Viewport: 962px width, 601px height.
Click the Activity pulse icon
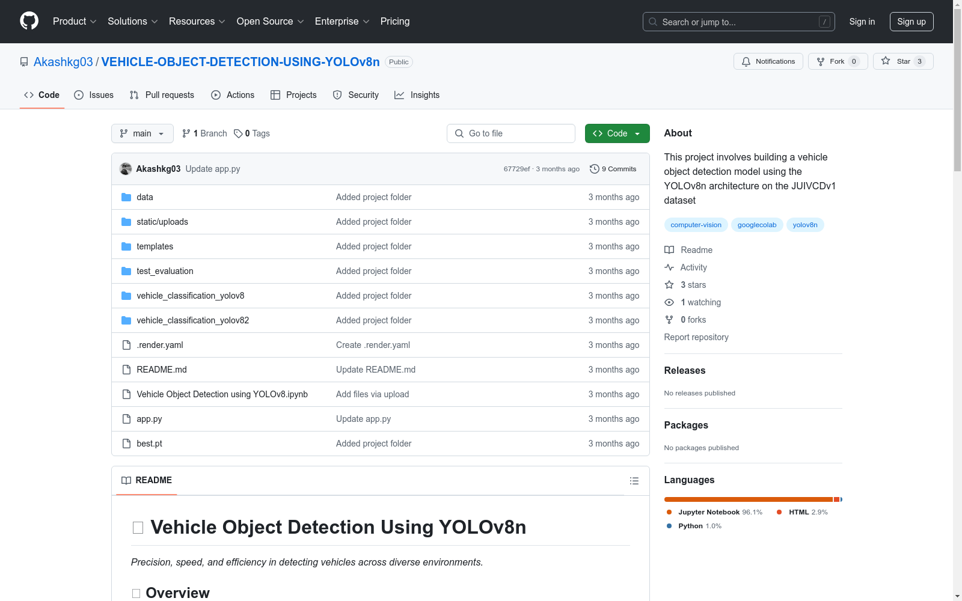point(669,267)
